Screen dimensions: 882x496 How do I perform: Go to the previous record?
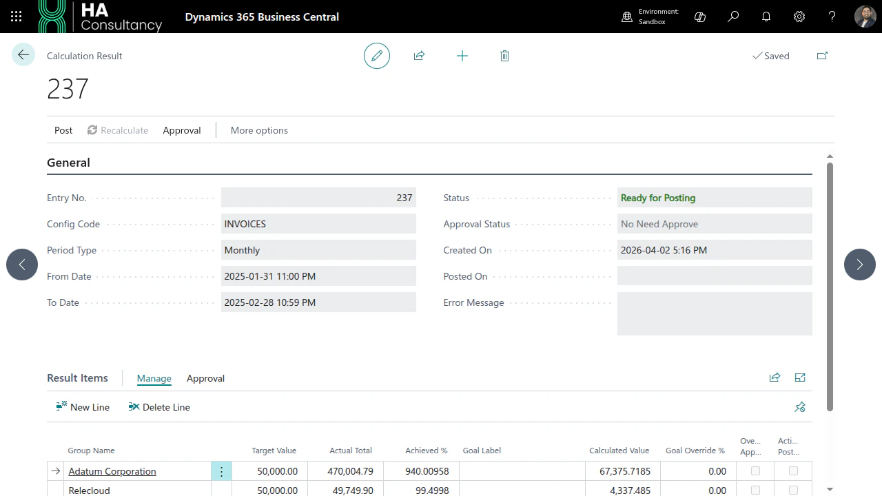click(x=22, y=265)
